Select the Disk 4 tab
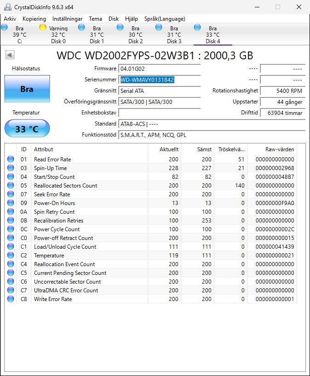This screenshot has height=376, width=310. (212, 35)
